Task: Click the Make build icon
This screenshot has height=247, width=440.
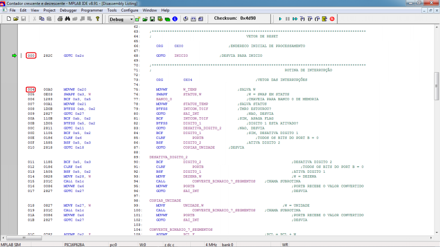Action: tap(186, 19)
